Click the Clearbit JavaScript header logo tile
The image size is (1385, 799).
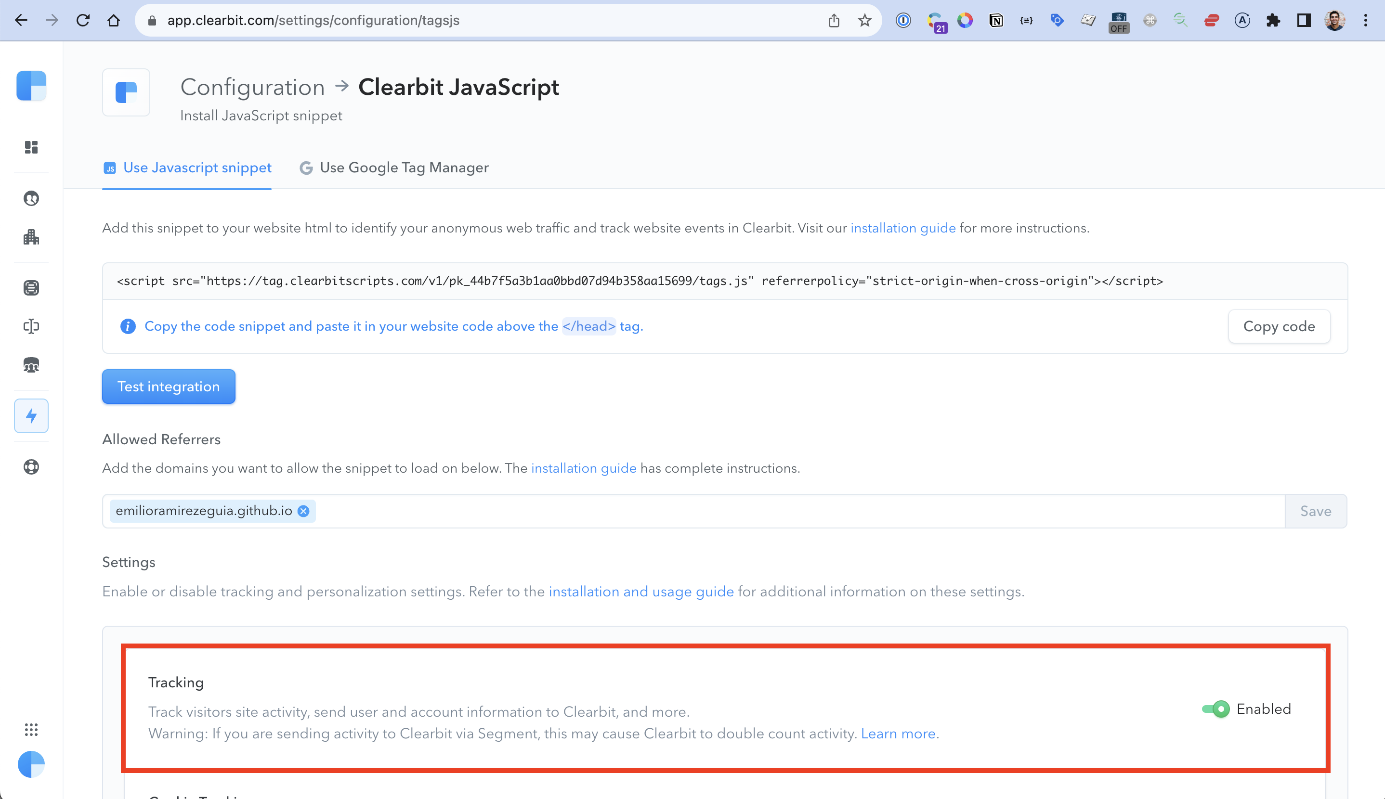pyautogui.click(x=126, y=91)
